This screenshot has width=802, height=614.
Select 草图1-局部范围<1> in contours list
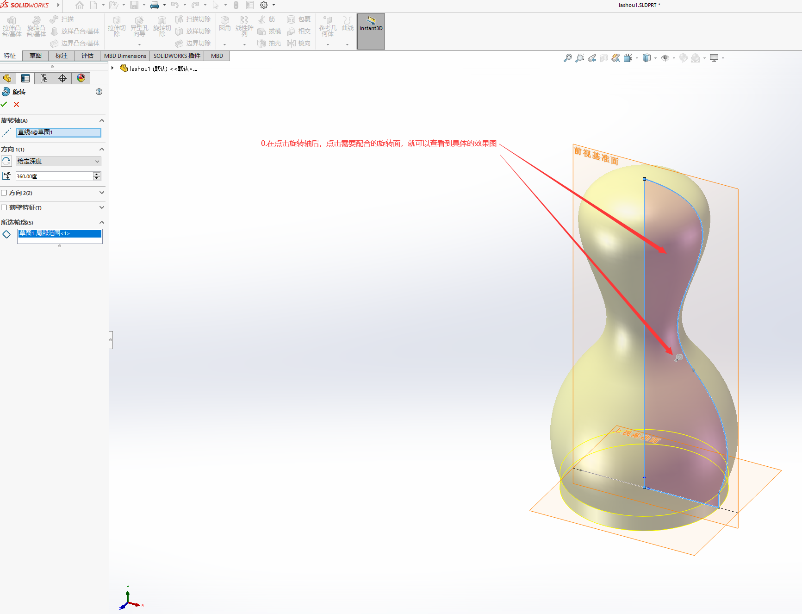coord(60,233)
